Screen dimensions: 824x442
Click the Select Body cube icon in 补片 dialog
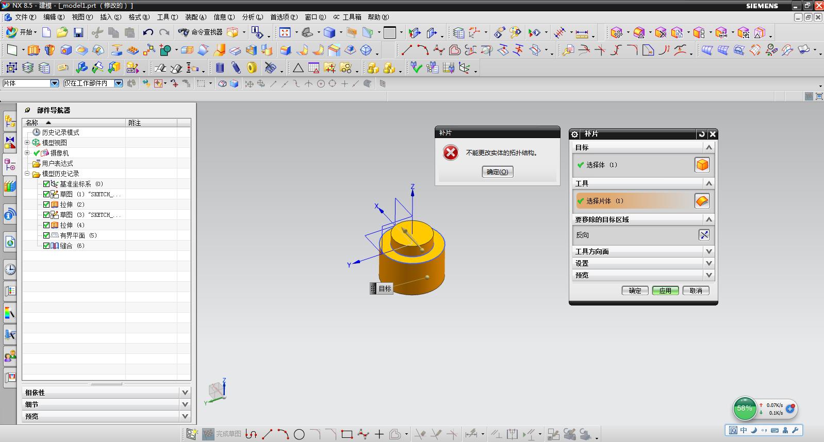pyautogui.click(x=702, y=165)
